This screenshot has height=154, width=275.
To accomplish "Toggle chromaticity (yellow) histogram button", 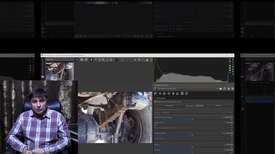I will pos(230,68).
